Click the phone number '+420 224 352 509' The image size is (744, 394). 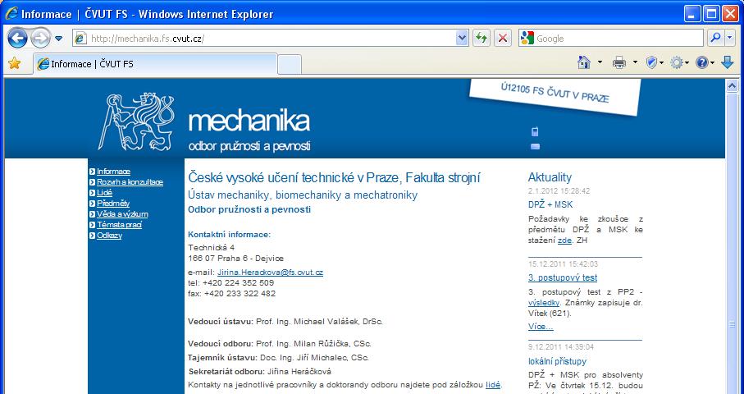pos(239,283)
